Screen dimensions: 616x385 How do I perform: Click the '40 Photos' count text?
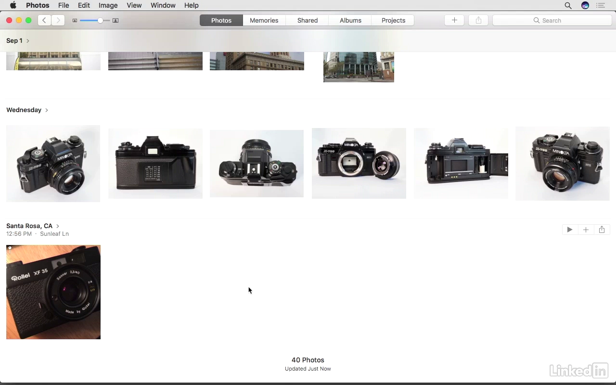pos(308,360)
